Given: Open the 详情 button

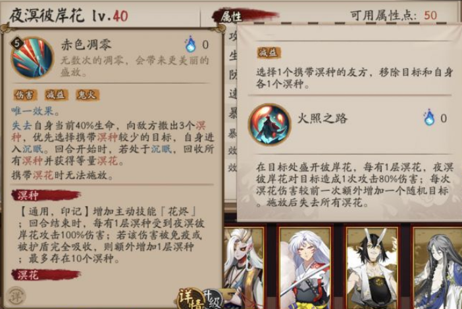Looking at the screenshot, I should 190,299.
